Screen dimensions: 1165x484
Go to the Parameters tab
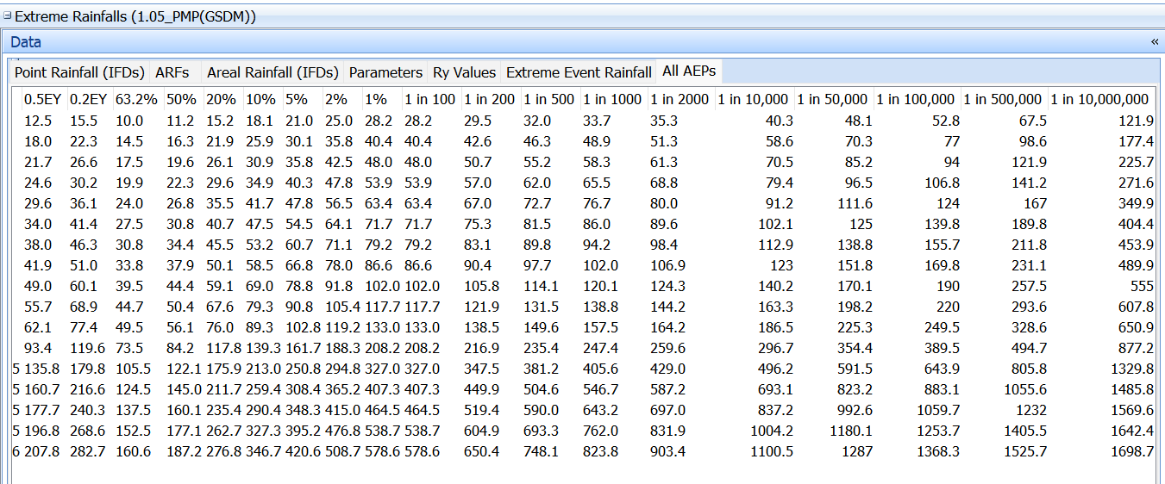385,72
